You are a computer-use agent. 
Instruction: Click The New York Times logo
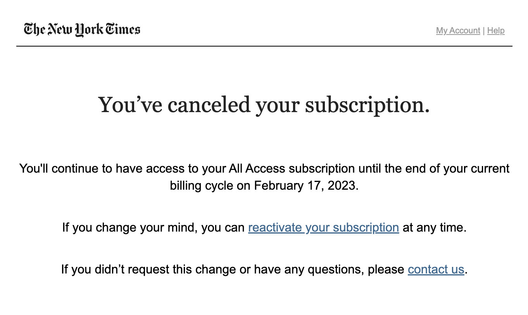82,29
